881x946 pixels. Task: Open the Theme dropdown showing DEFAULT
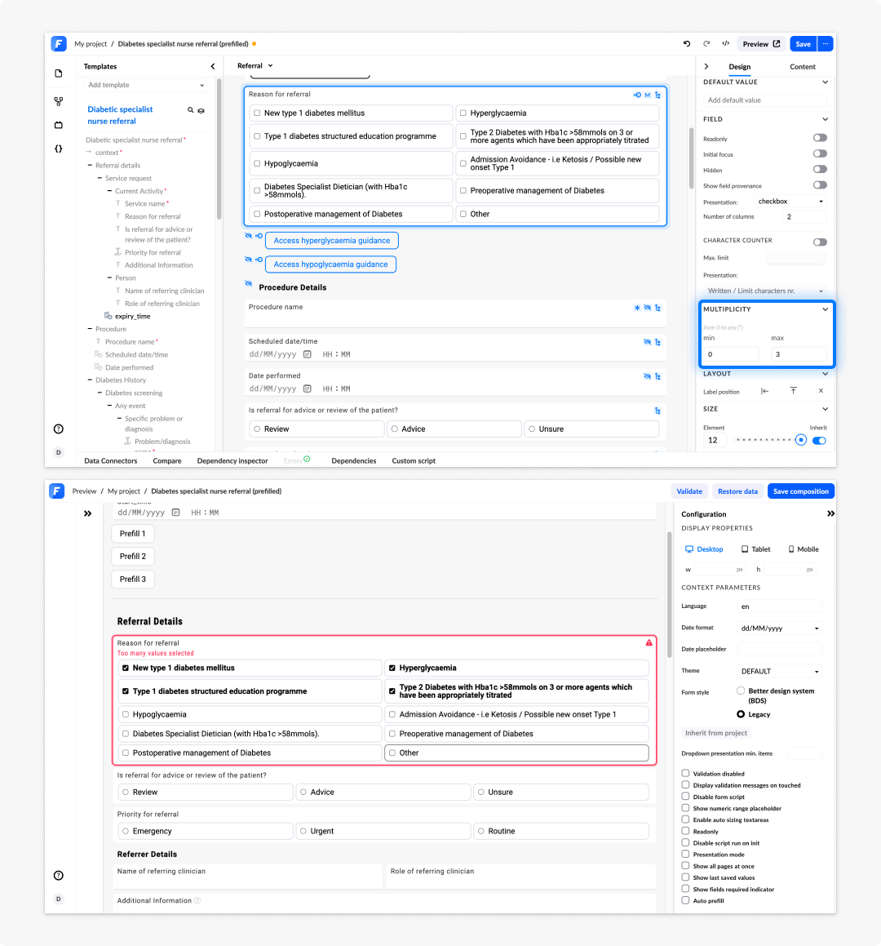780,671
